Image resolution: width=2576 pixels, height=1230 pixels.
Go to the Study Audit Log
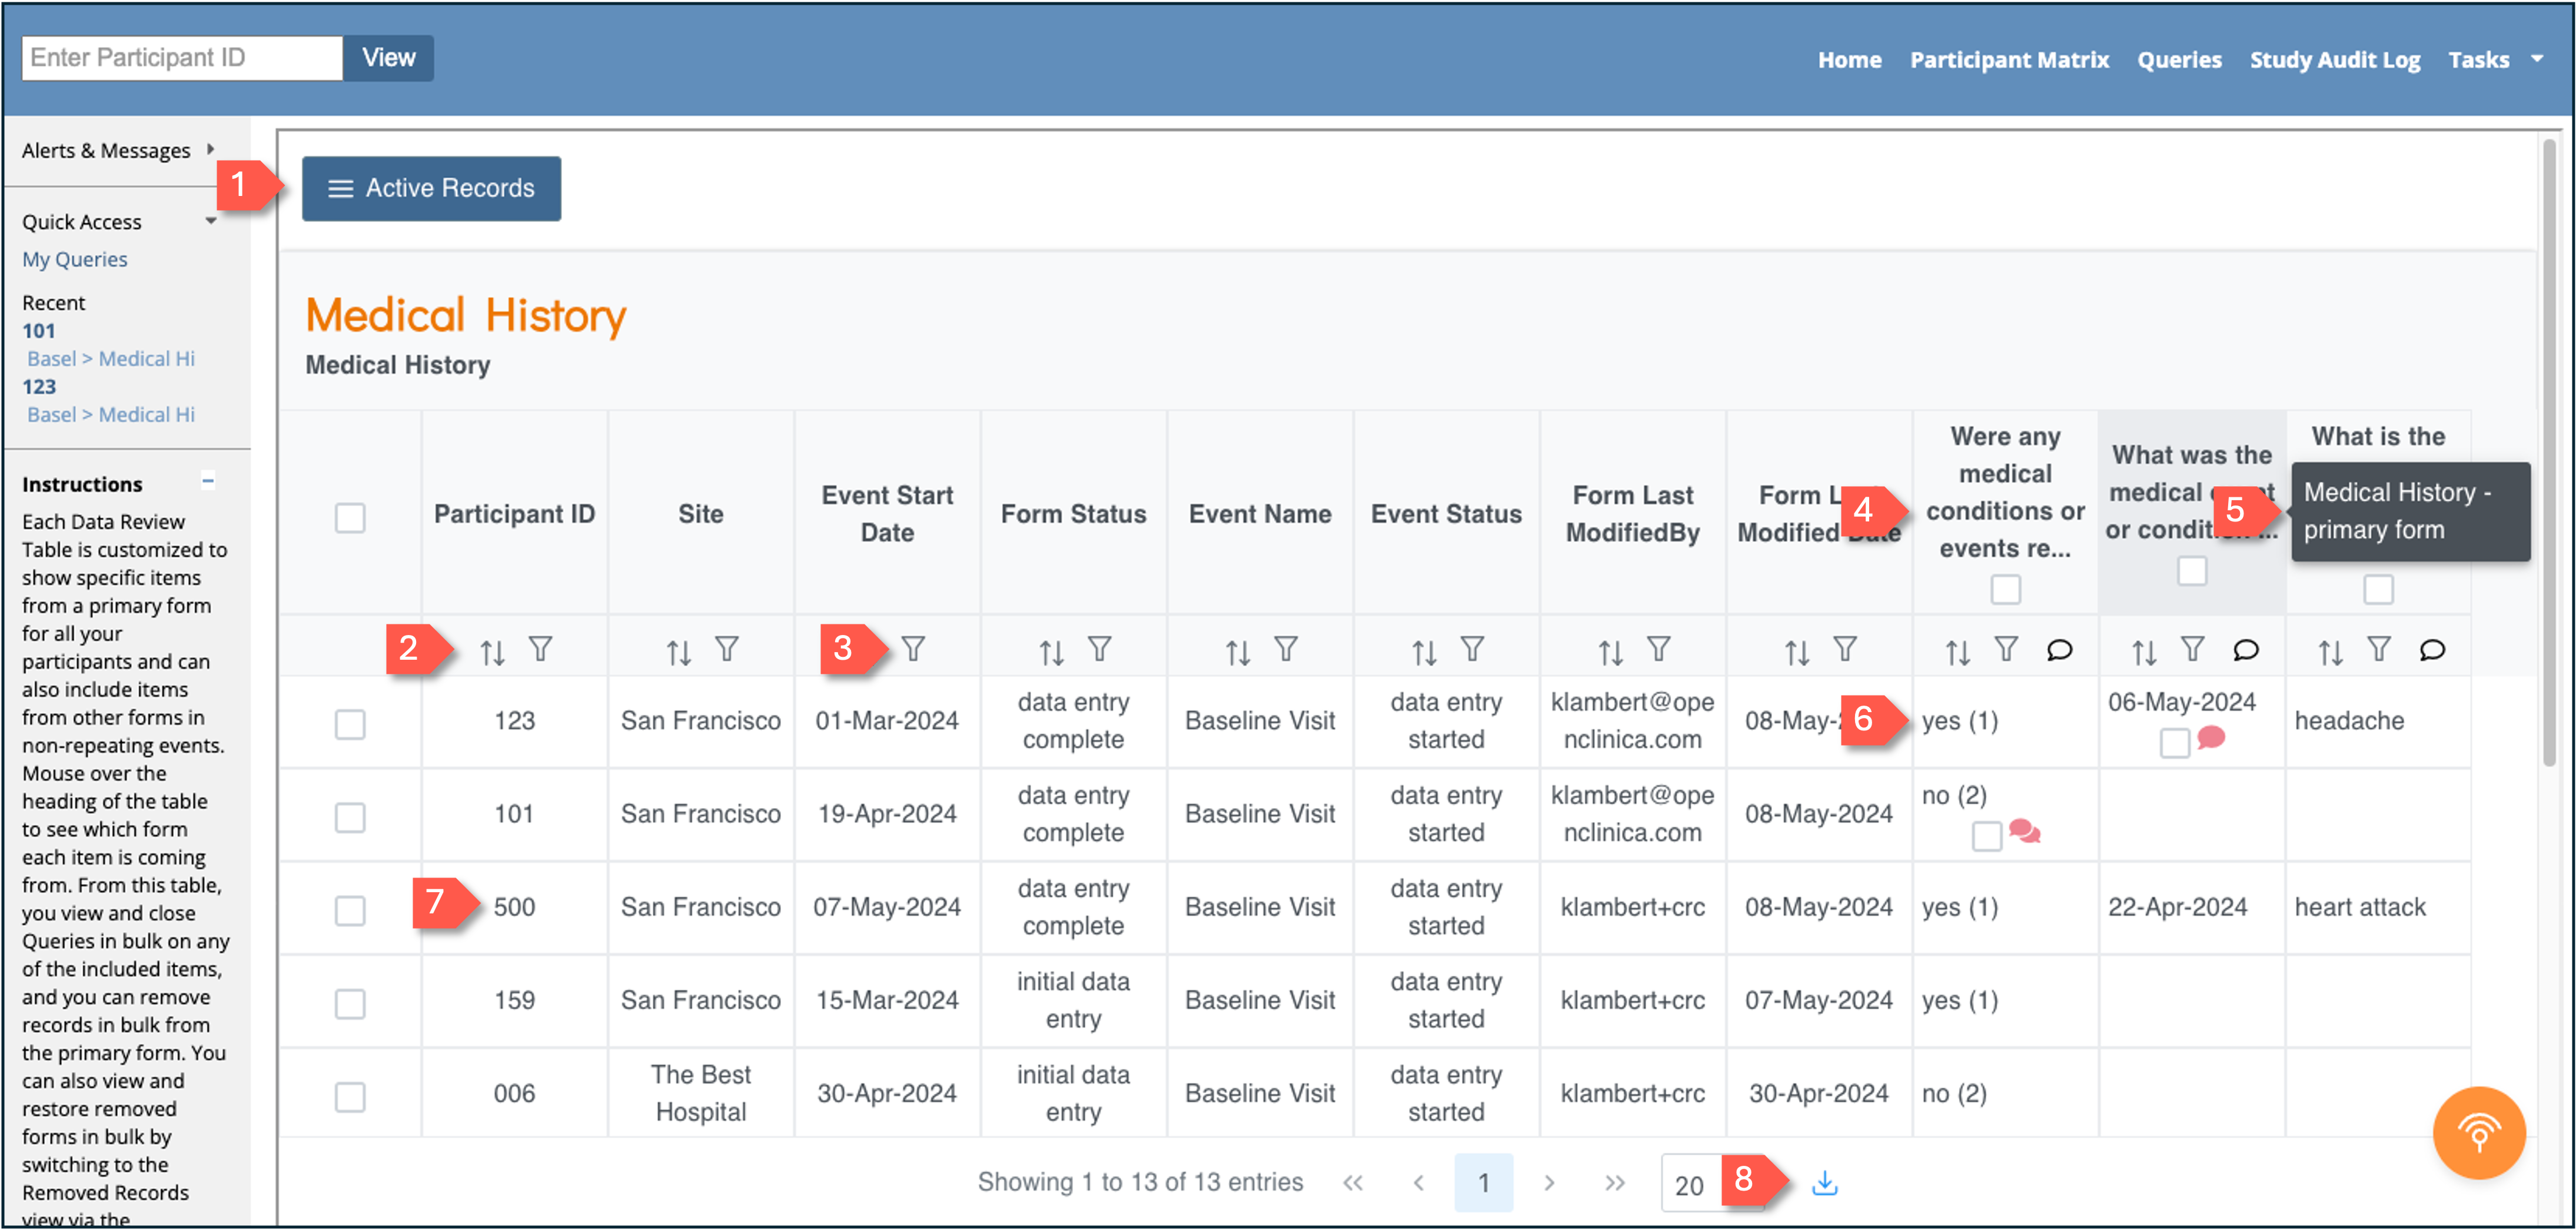[x=2335, y=59]
